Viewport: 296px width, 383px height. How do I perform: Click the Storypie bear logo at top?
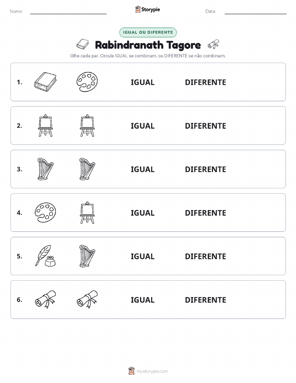[x=138, y=10]
